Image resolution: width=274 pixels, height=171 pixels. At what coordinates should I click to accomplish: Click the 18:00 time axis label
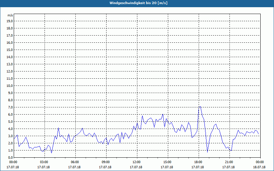point(199,162)
